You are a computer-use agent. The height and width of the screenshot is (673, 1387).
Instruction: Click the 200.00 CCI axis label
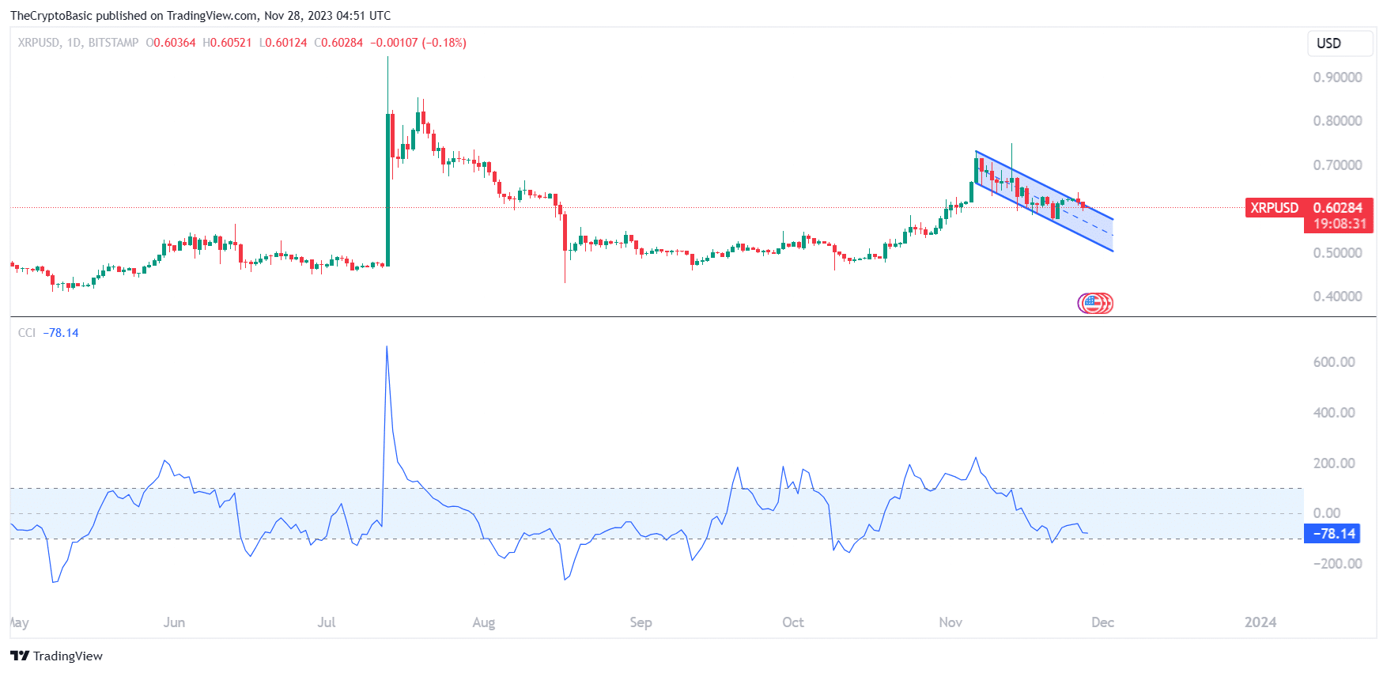coord(1334,463)
